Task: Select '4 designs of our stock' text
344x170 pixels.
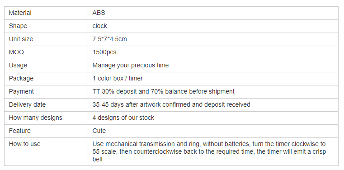Action: 123,118
